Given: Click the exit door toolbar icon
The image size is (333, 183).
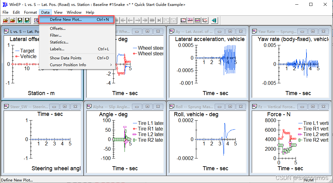Looking at the screenshot, I should (x=214, y=21).
